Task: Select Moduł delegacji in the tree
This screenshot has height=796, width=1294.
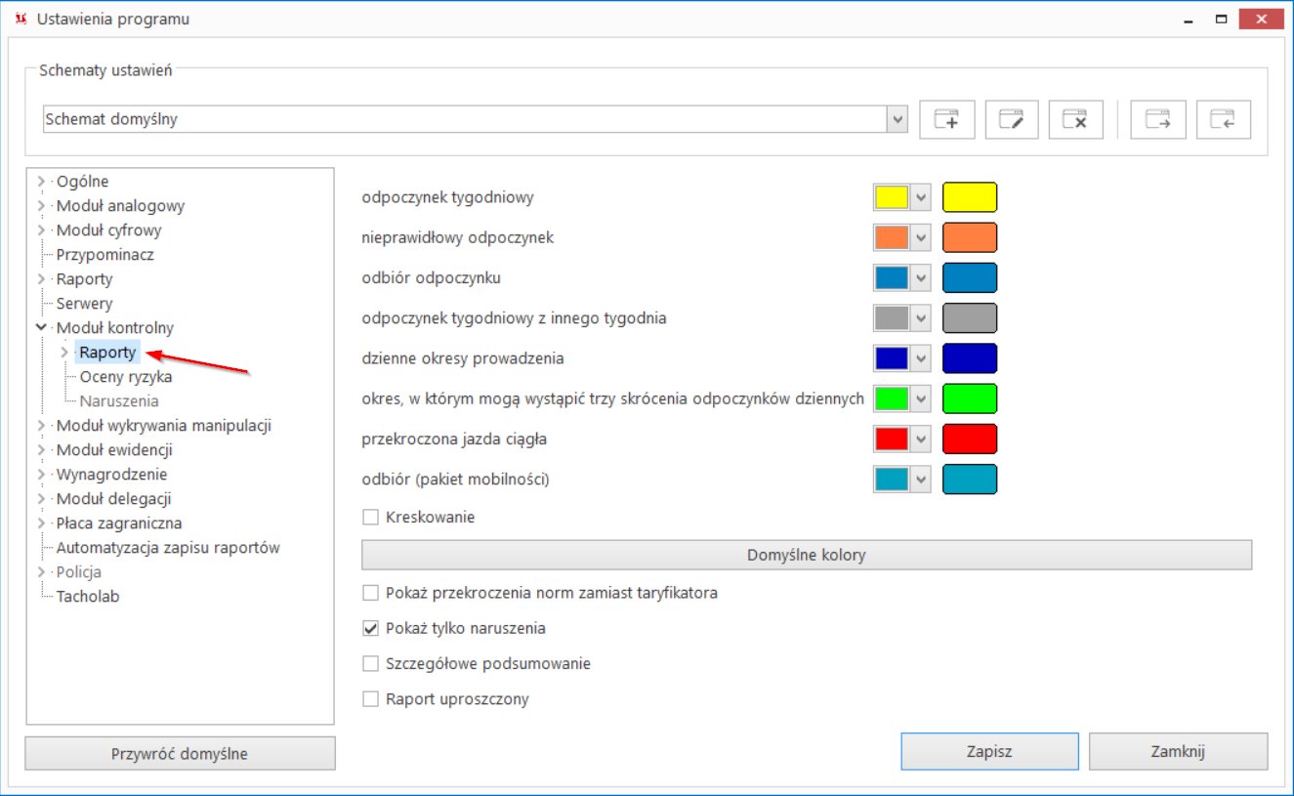Action: 114,499
